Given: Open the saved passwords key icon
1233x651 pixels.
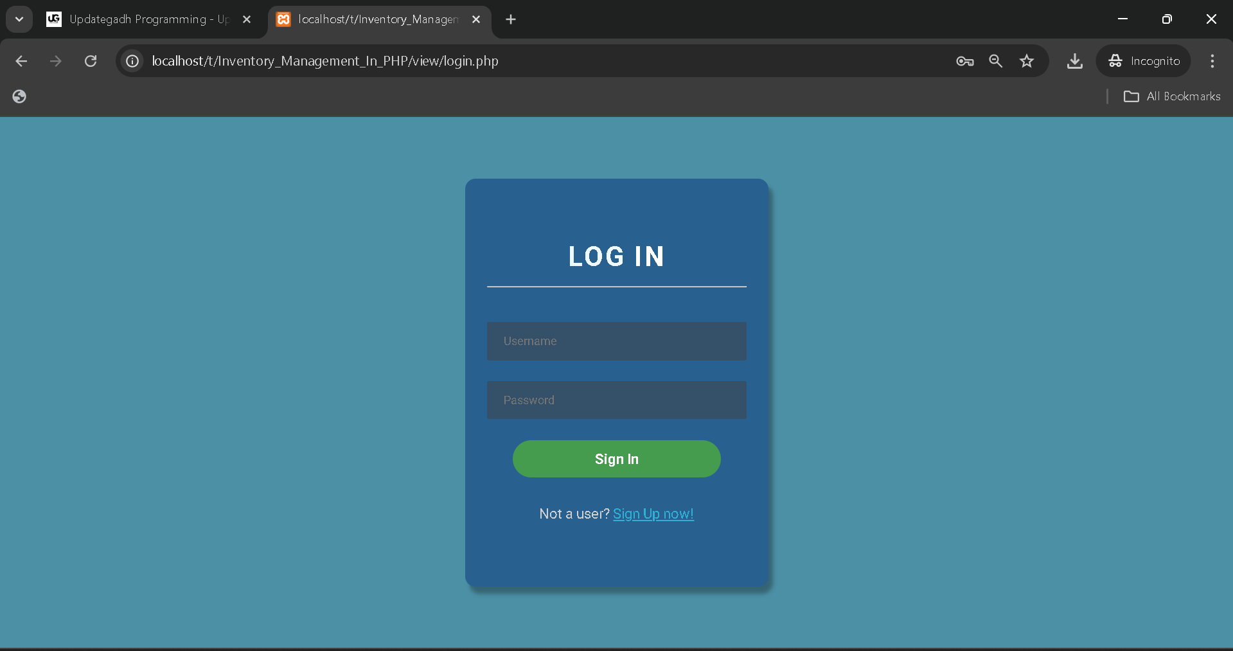Looking at the screenshot, I should [964, 61].
